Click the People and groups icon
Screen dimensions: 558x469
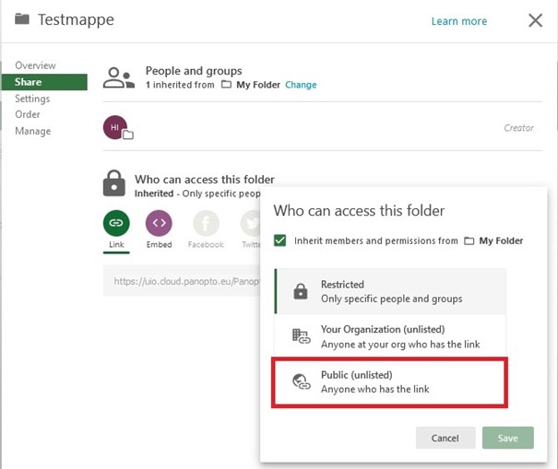(118, 77)
